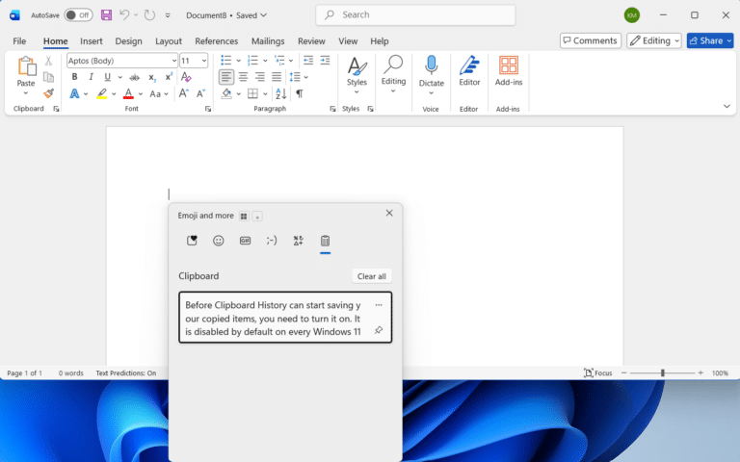
Task: Open the Clipboard history tab icon
Action: 325,241
